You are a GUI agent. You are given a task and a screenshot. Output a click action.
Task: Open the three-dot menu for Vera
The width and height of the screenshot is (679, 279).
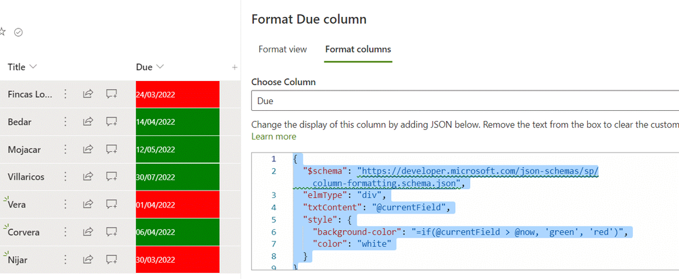[x=66, y=204]
